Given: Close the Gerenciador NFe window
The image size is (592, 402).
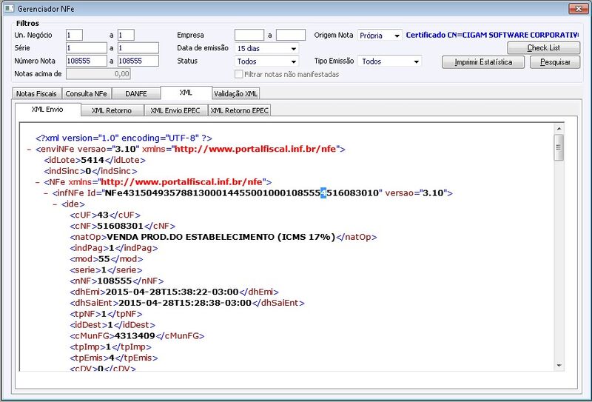Looking at the screenshot, I should tap(578, 8).
